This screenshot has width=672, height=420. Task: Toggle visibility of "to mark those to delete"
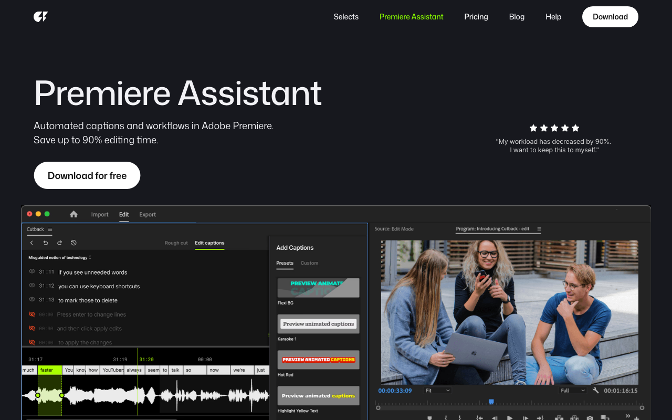[32, 300]
